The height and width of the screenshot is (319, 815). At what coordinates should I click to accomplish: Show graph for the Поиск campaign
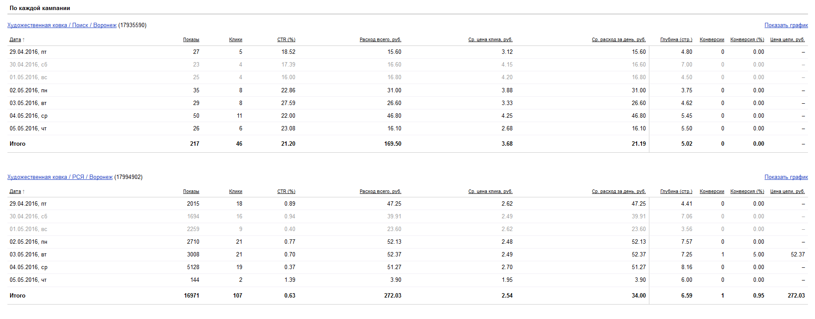(786, 25)
